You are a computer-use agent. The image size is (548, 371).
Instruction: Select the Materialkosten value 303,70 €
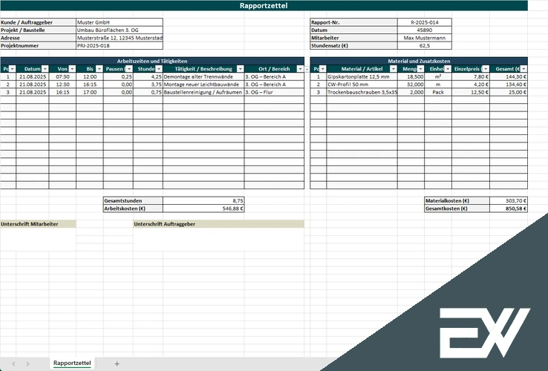pos(509,200)
